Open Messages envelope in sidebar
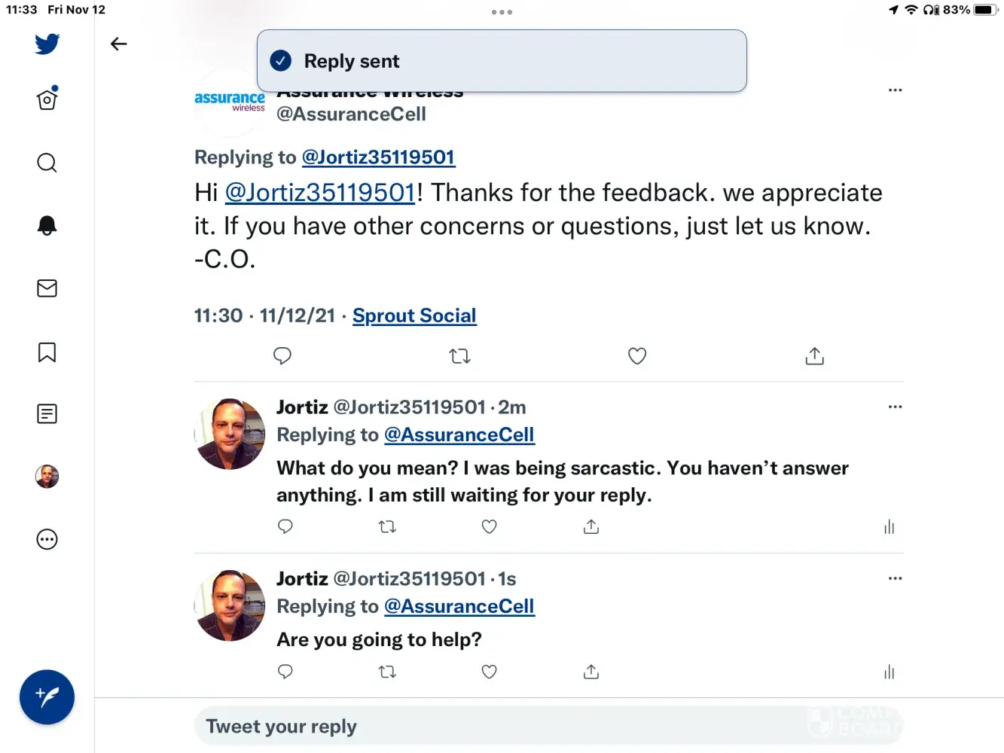The height and width of the screenshot is (753, 1004). (47, 288)
